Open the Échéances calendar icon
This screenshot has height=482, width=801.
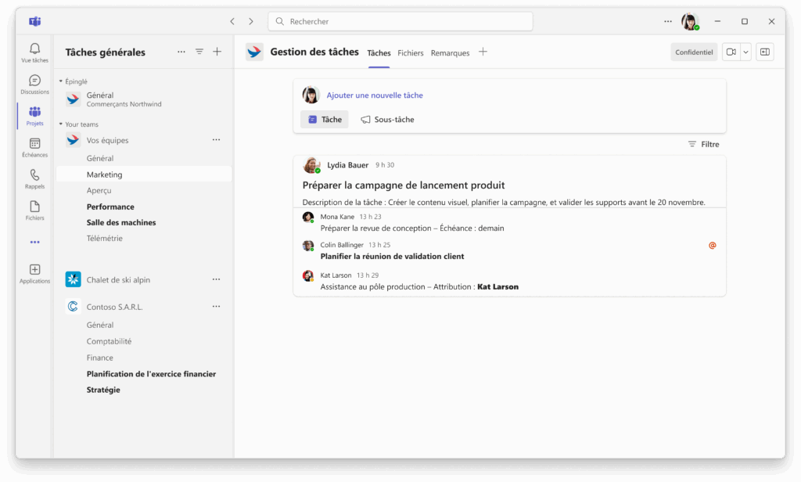[34, 144]
